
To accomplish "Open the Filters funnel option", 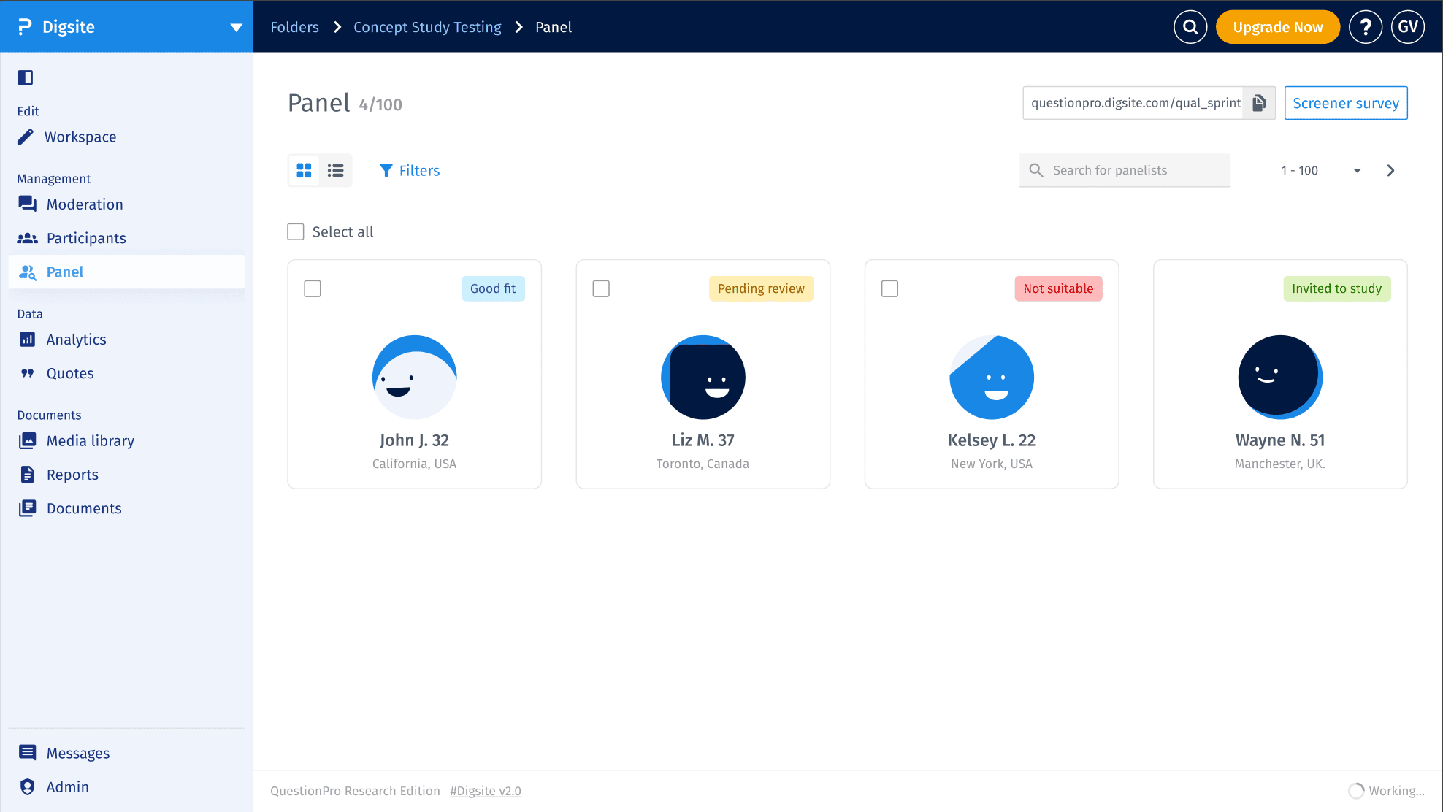I will (410, 170).
